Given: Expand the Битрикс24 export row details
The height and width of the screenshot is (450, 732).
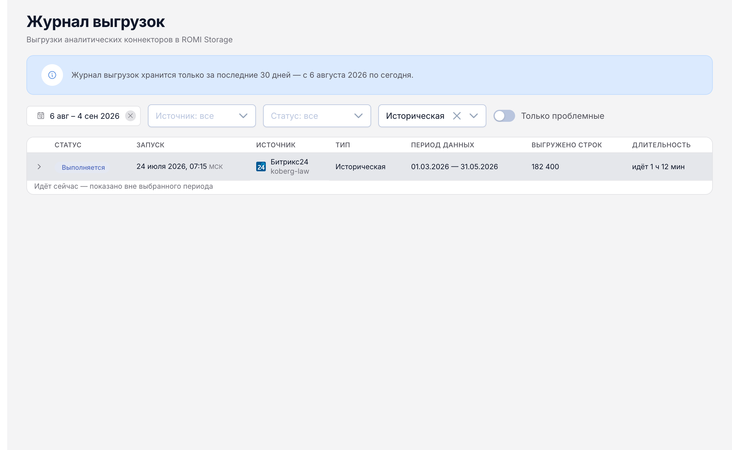Looking at the screenshot, I should click(x=39, y=167).
